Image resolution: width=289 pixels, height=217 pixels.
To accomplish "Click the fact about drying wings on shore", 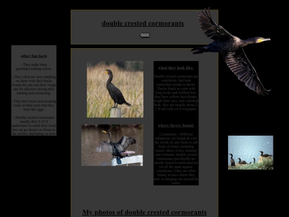I will [34, 85].
